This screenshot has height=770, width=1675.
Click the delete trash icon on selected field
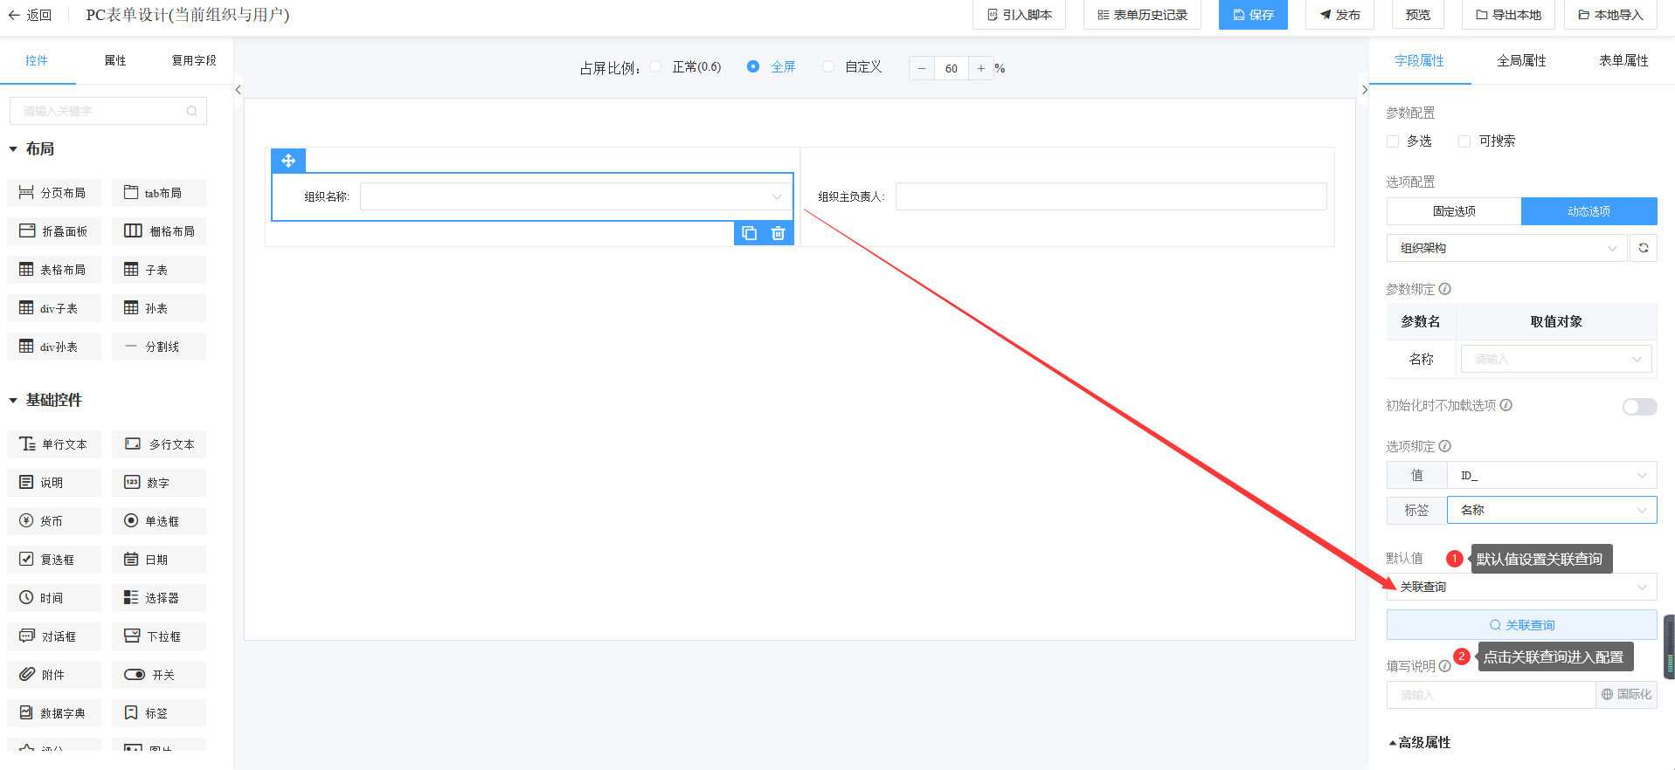[778, 233]
